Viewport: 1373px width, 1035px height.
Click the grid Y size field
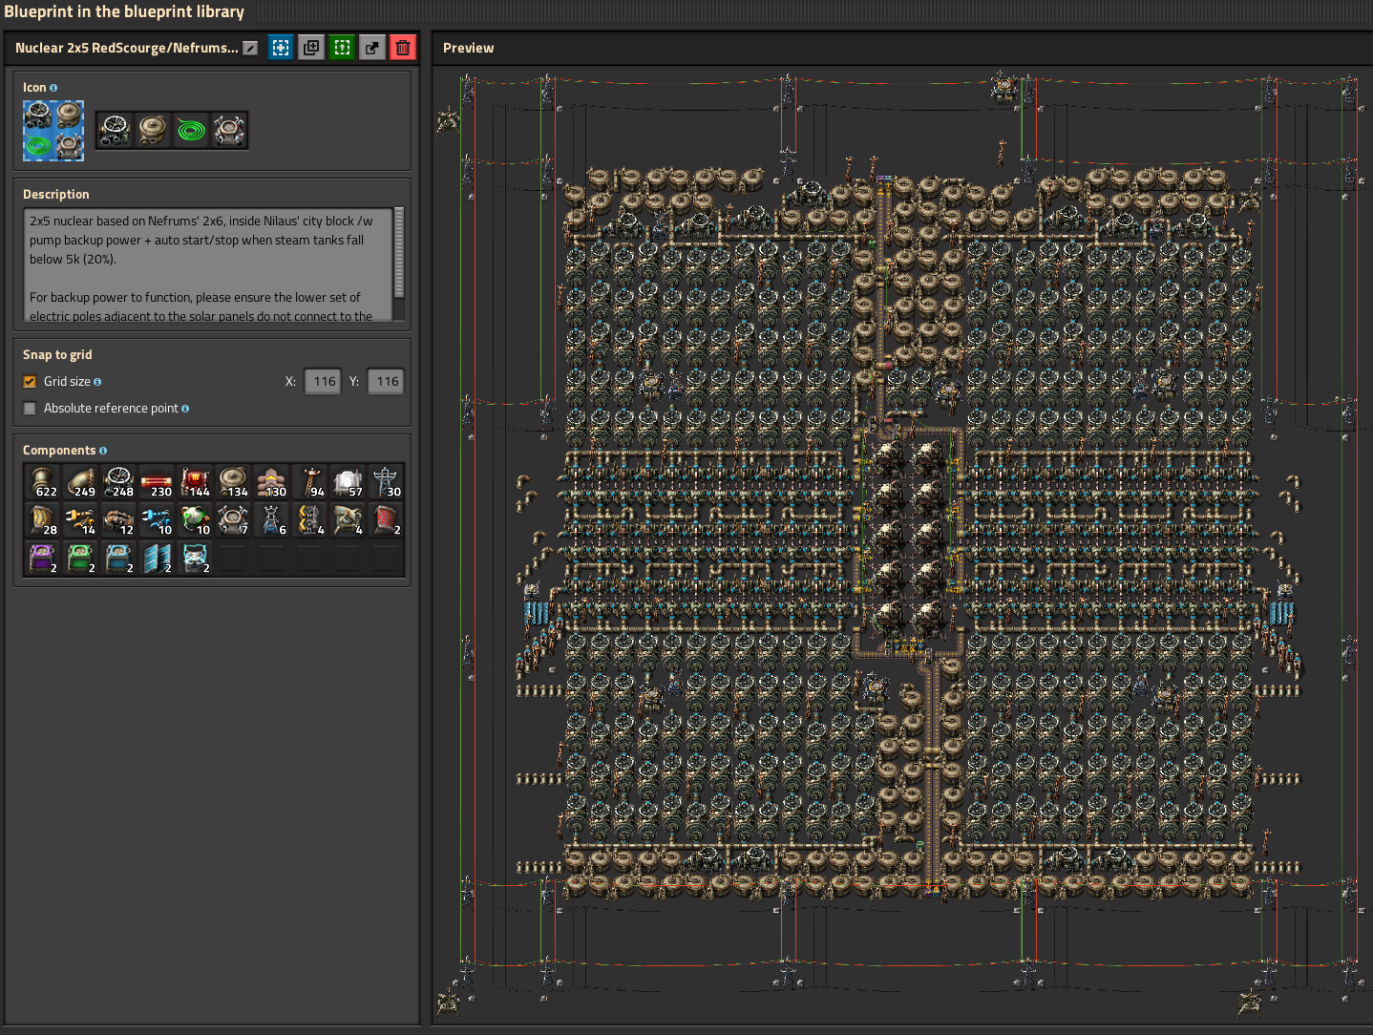(386, 381)
